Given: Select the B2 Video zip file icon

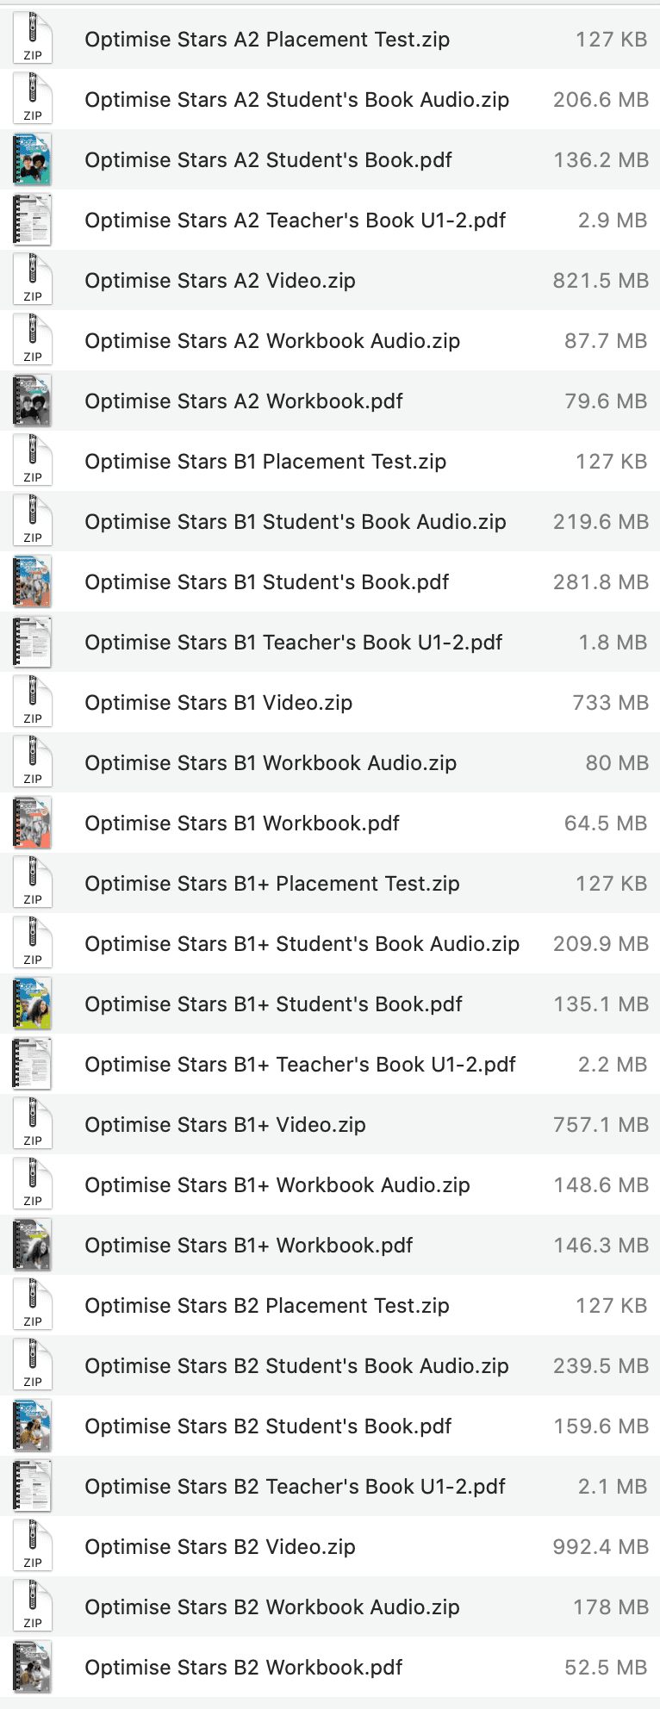Looking at the screenshot, I should click(x=33, y=1547).
